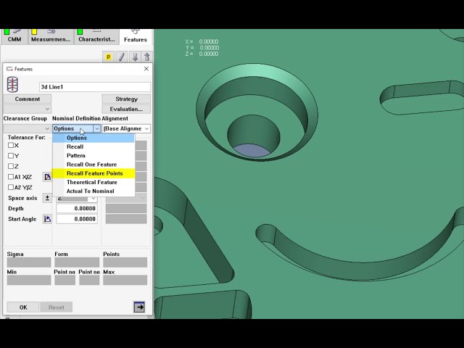
Task: Close the Features dialog
Action: [x=146, y=69]
